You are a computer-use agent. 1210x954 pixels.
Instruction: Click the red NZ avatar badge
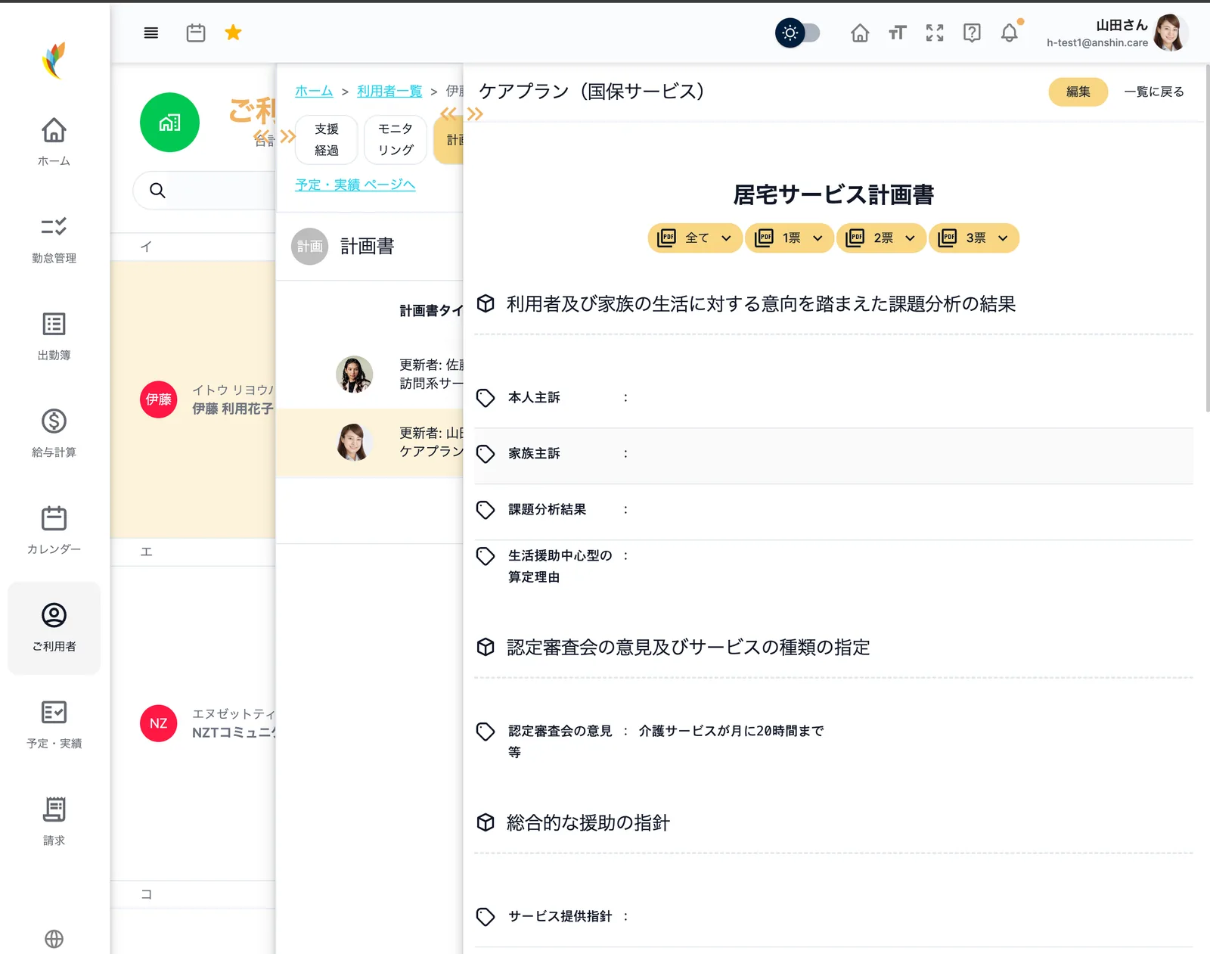tap(159, 723)
